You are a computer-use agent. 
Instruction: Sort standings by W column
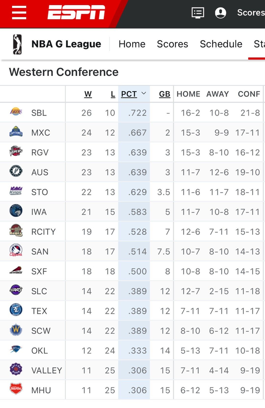coord(88,94)
